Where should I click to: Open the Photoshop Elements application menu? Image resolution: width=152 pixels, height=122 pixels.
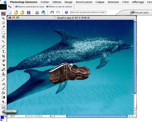[x=24, y=2]
